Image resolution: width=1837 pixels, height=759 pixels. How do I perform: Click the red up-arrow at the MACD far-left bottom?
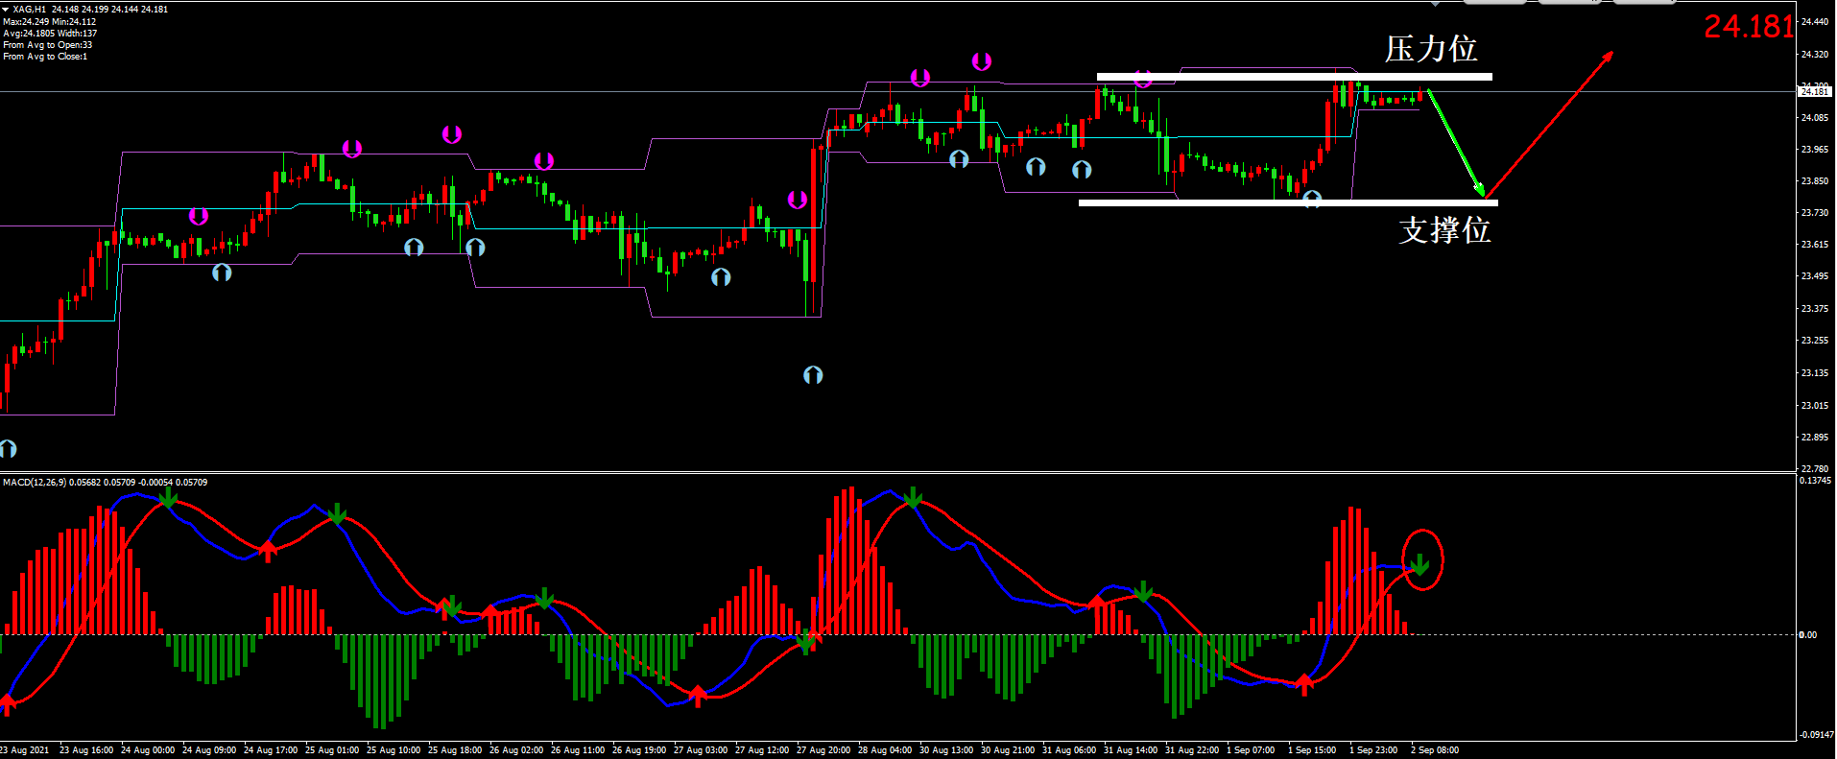click(x=8, y=704)
